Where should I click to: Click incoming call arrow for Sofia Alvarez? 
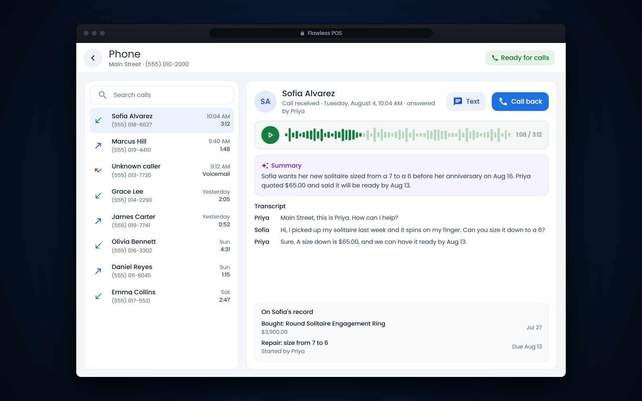[x=98, y=120]
